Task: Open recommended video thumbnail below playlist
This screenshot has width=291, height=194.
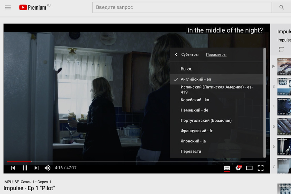Action: click(x=284, y=189)
